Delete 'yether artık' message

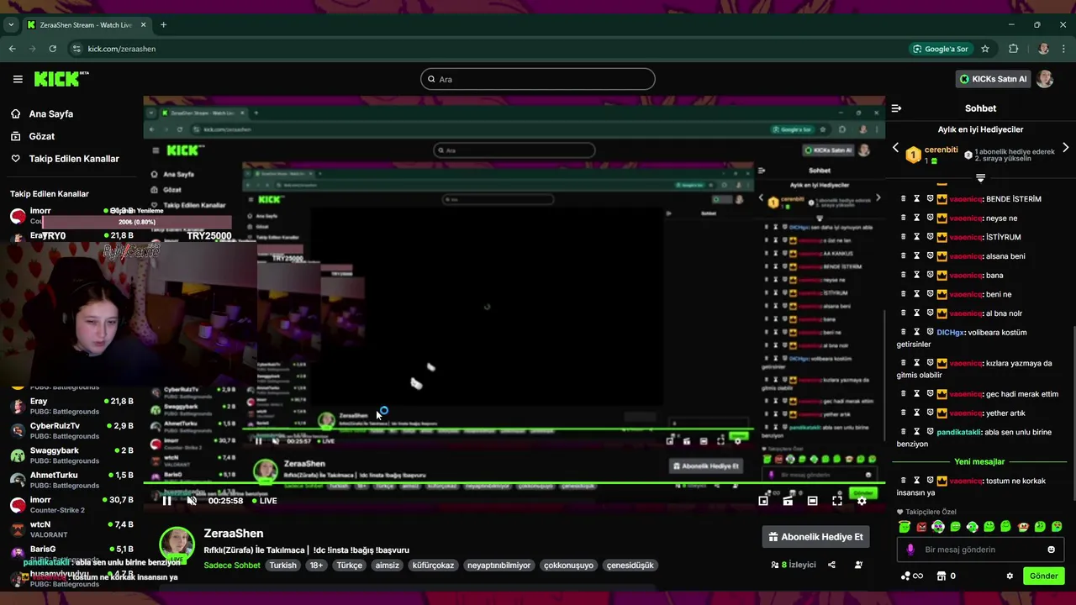pos(904,413)
